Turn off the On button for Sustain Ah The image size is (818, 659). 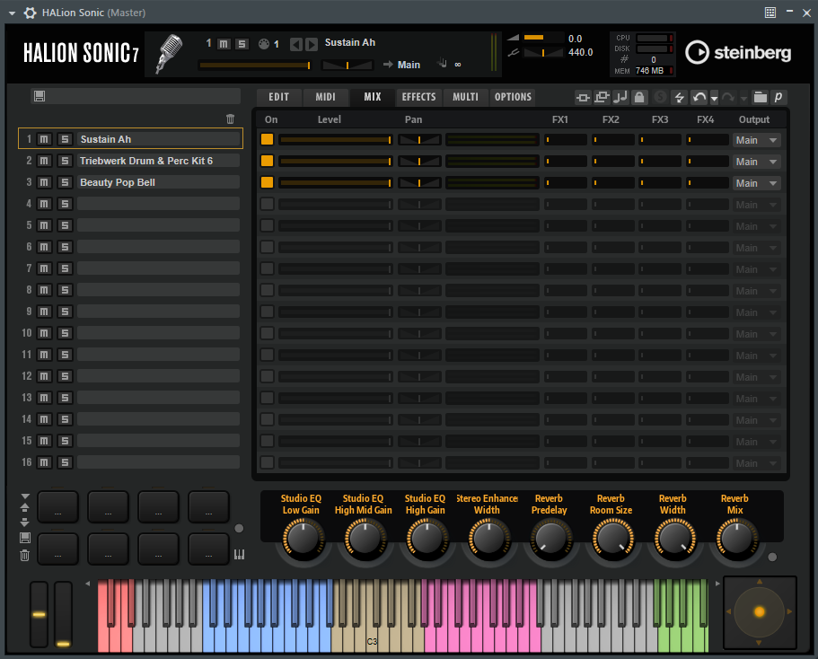pyautogui.click(x=267, y=139)
